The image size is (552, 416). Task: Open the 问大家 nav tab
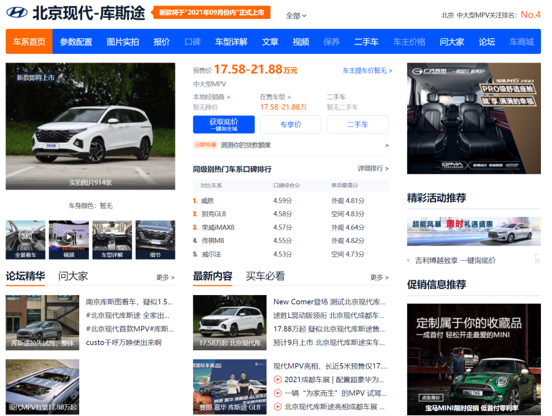point(451,42)
